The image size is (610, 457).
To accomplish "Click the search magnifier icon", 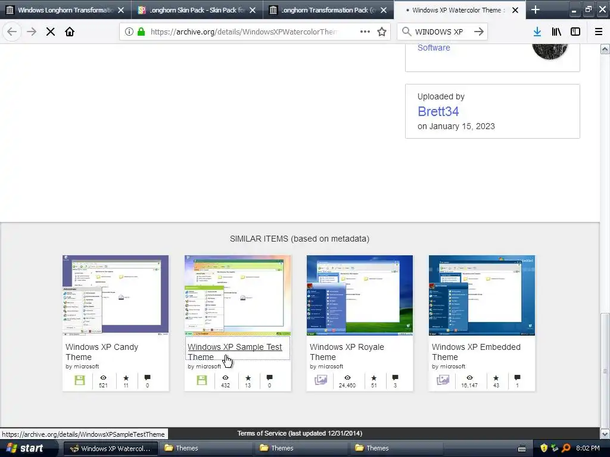I will [x=406, y=32].
